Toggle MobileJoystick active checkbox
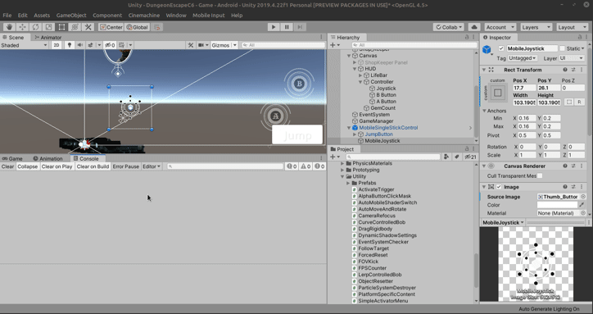Viewport: 593px width, 314px height. (501, 48)
